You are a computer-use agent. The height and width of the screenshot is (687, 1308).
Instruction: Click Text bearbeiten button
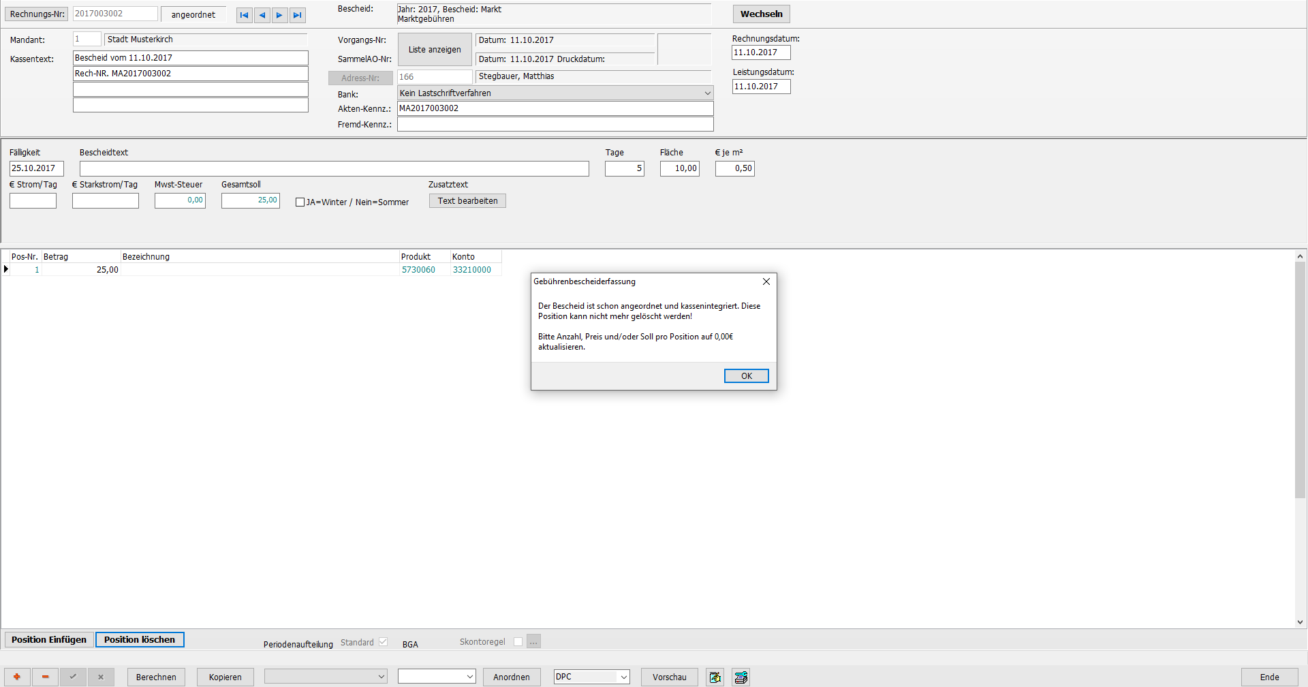tap(467, 201)
